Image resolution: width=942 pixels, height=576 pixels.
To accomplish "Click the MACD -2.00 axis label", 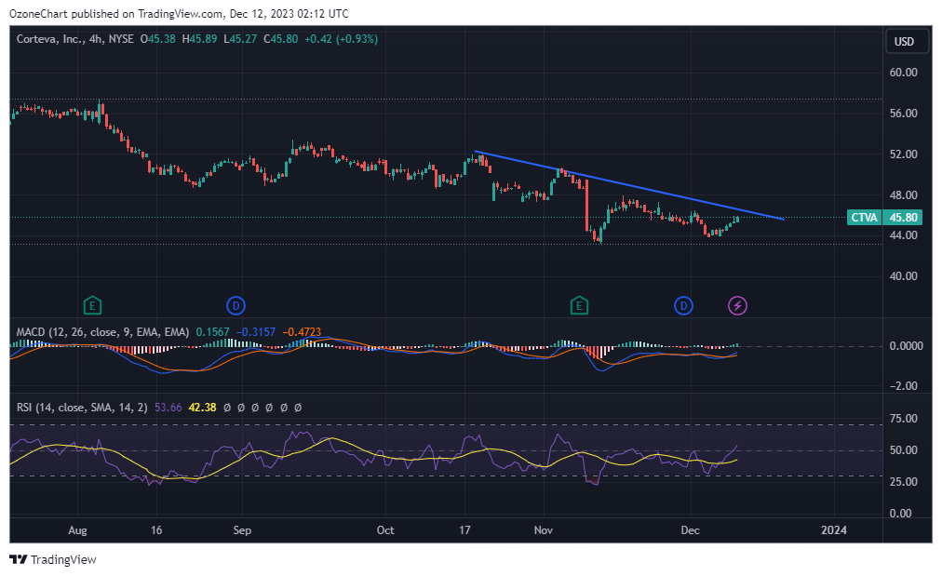I will (904, 386).
